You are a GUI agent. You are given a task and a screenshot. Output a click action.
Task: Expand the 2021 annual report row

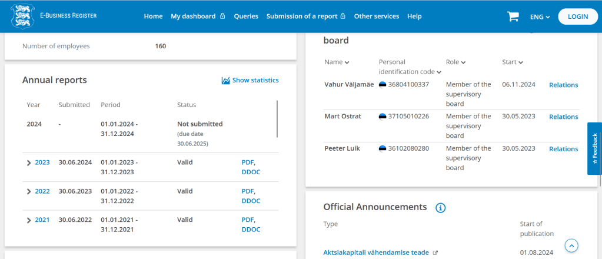29,220
